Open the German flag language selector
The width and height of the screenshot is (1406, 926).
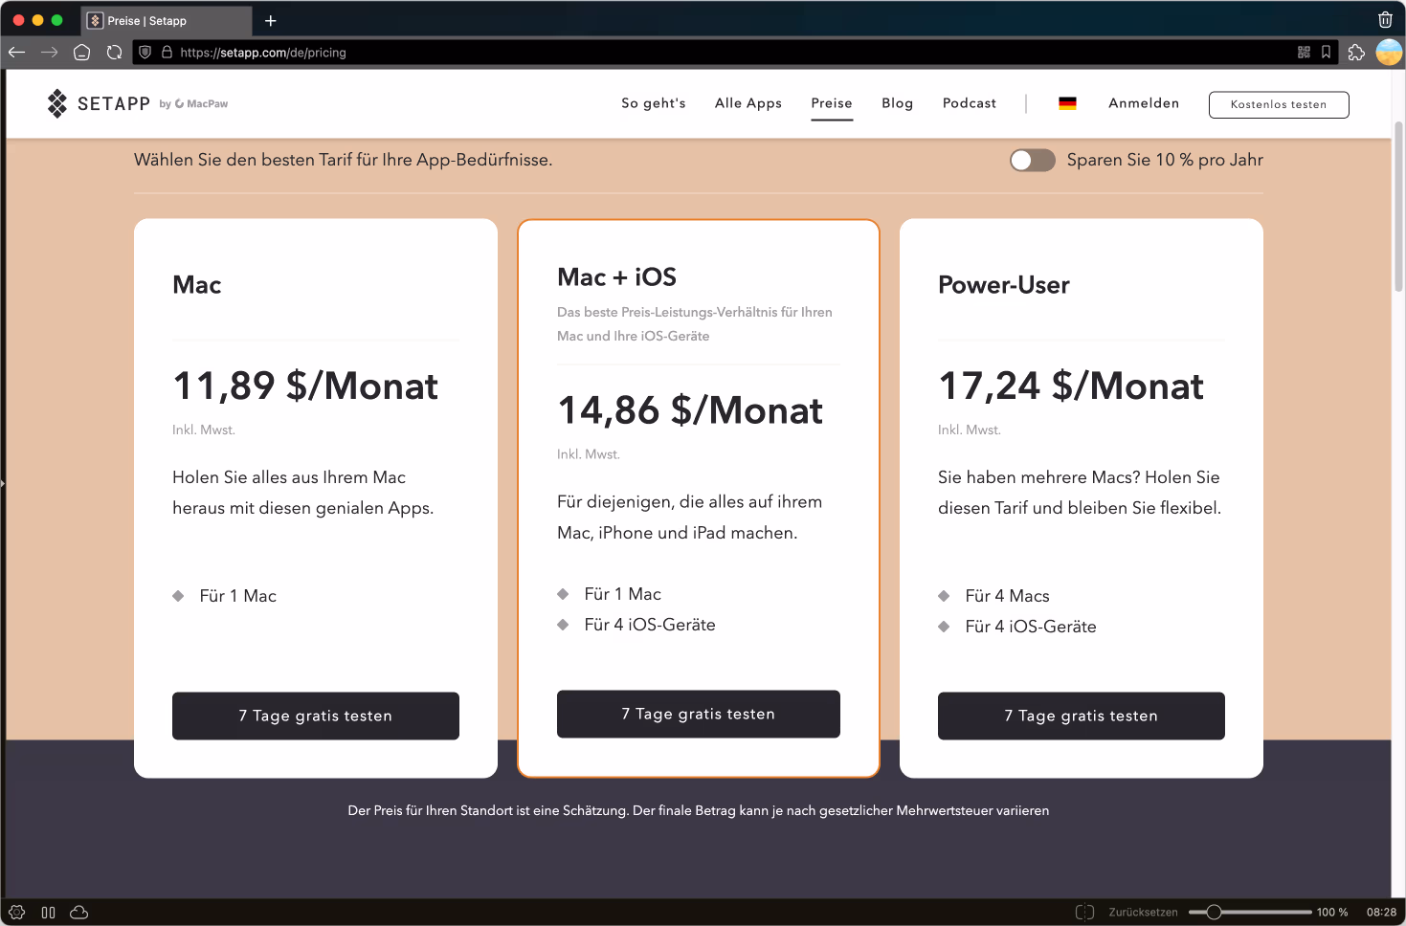point(1067,103)
